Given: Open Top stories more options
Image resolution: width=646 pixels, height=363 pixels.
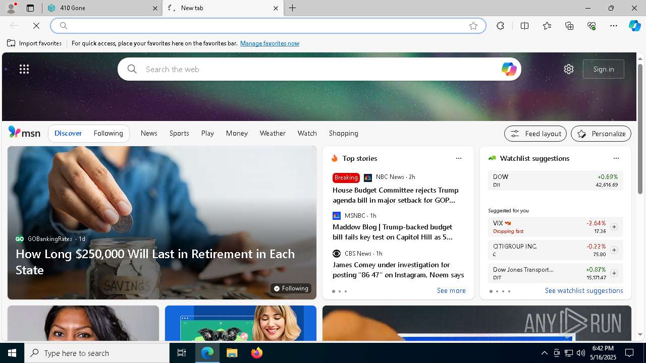Looking at the screenshot, I should 459,158.
